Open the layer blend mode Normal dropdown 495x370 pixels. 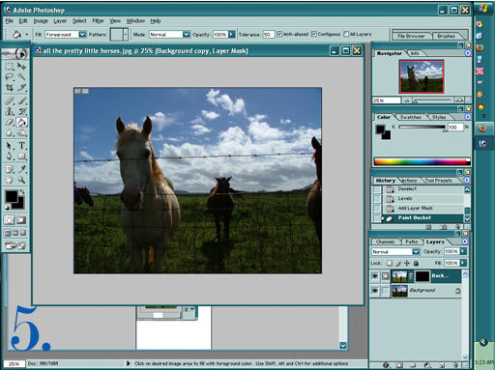point(416,251)
